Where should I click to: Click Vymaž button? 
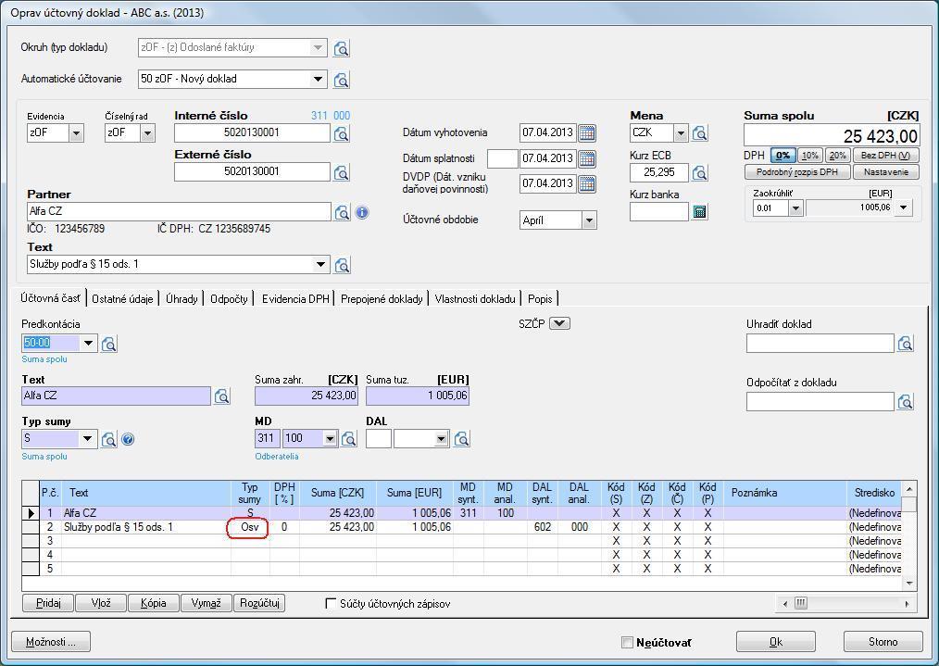[206, 603]
